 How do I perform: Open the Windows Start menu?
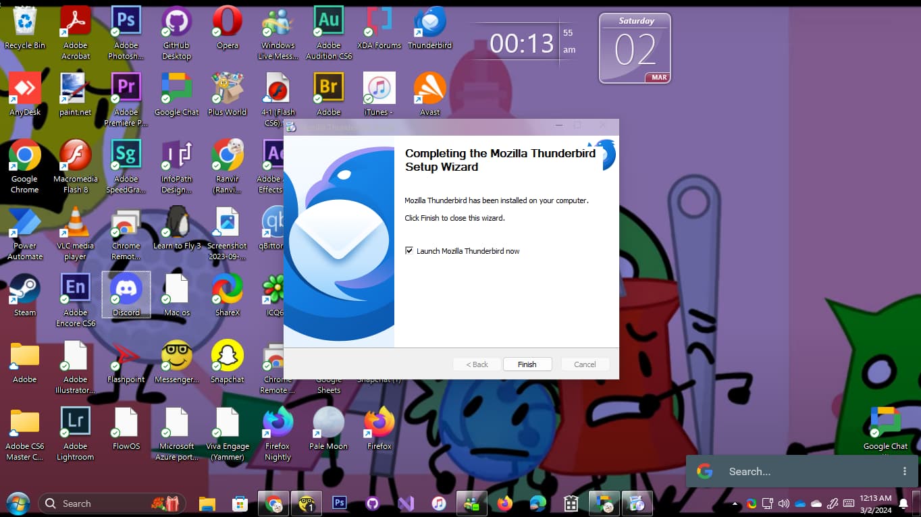[x=18, y=503]
